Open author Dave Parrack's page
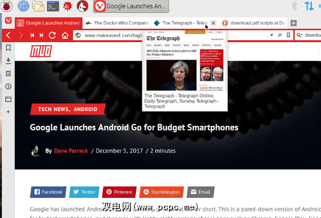The image size is (321, 218). 71,151
